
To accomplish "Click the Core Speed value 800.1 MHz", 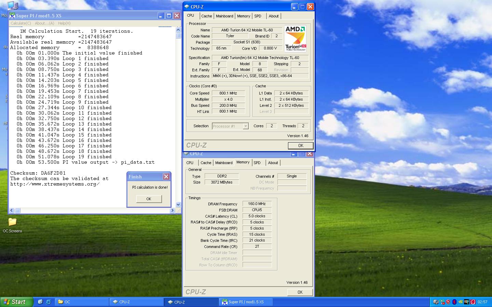I will (x=228, y=93).
